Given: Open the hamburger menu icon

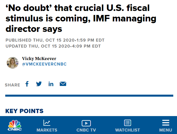Looking at the screenshot, I should click(166, 123).
